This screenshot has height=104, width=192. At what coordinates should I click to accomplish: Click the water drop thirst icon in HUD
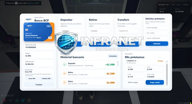pos(23,101)
